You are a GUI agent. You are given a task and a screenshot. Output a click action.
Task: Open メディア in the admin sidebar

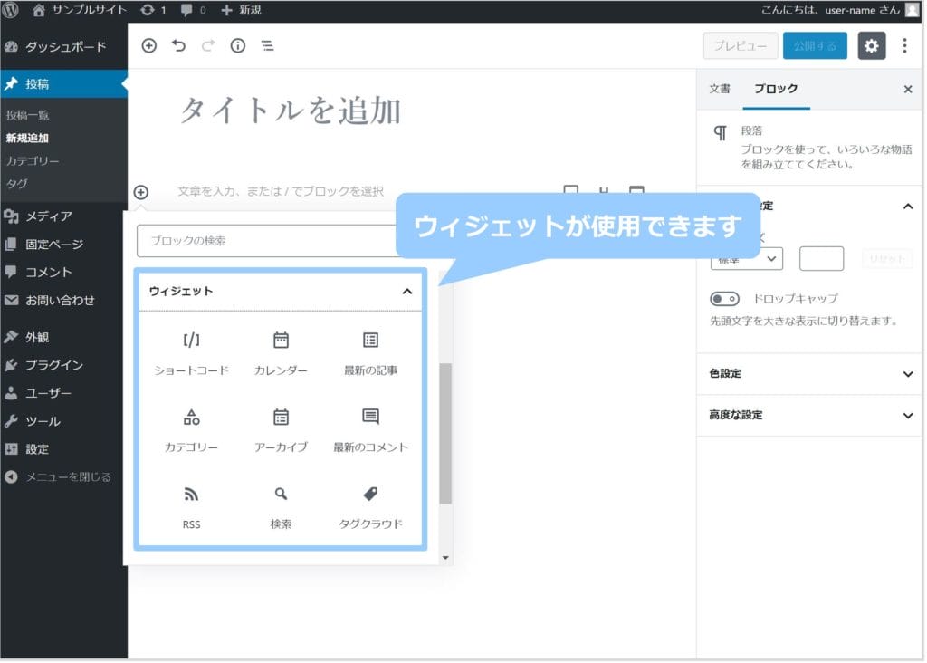point(49,216)
